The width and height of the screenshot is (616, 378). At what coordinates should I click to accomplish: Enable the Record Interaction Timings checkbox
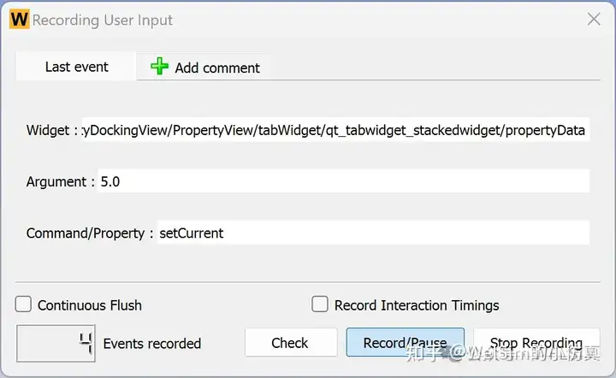click(320, 304)
